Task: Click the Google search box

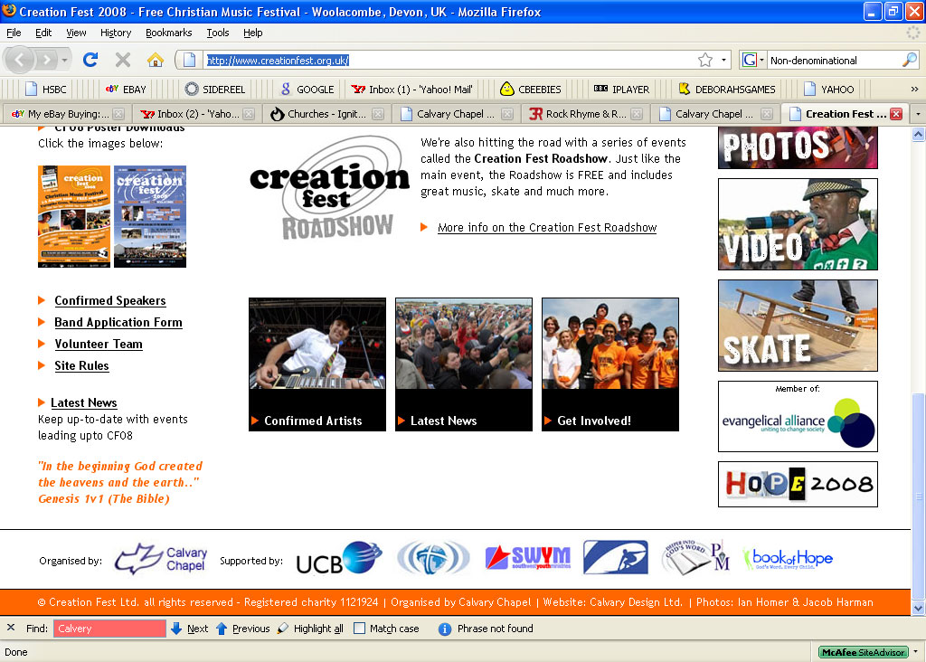Action: 834,61
